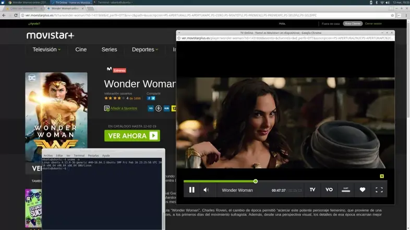Reload the main browser page
The width and height of the screenshot is (410, 230).
(16, 16)
